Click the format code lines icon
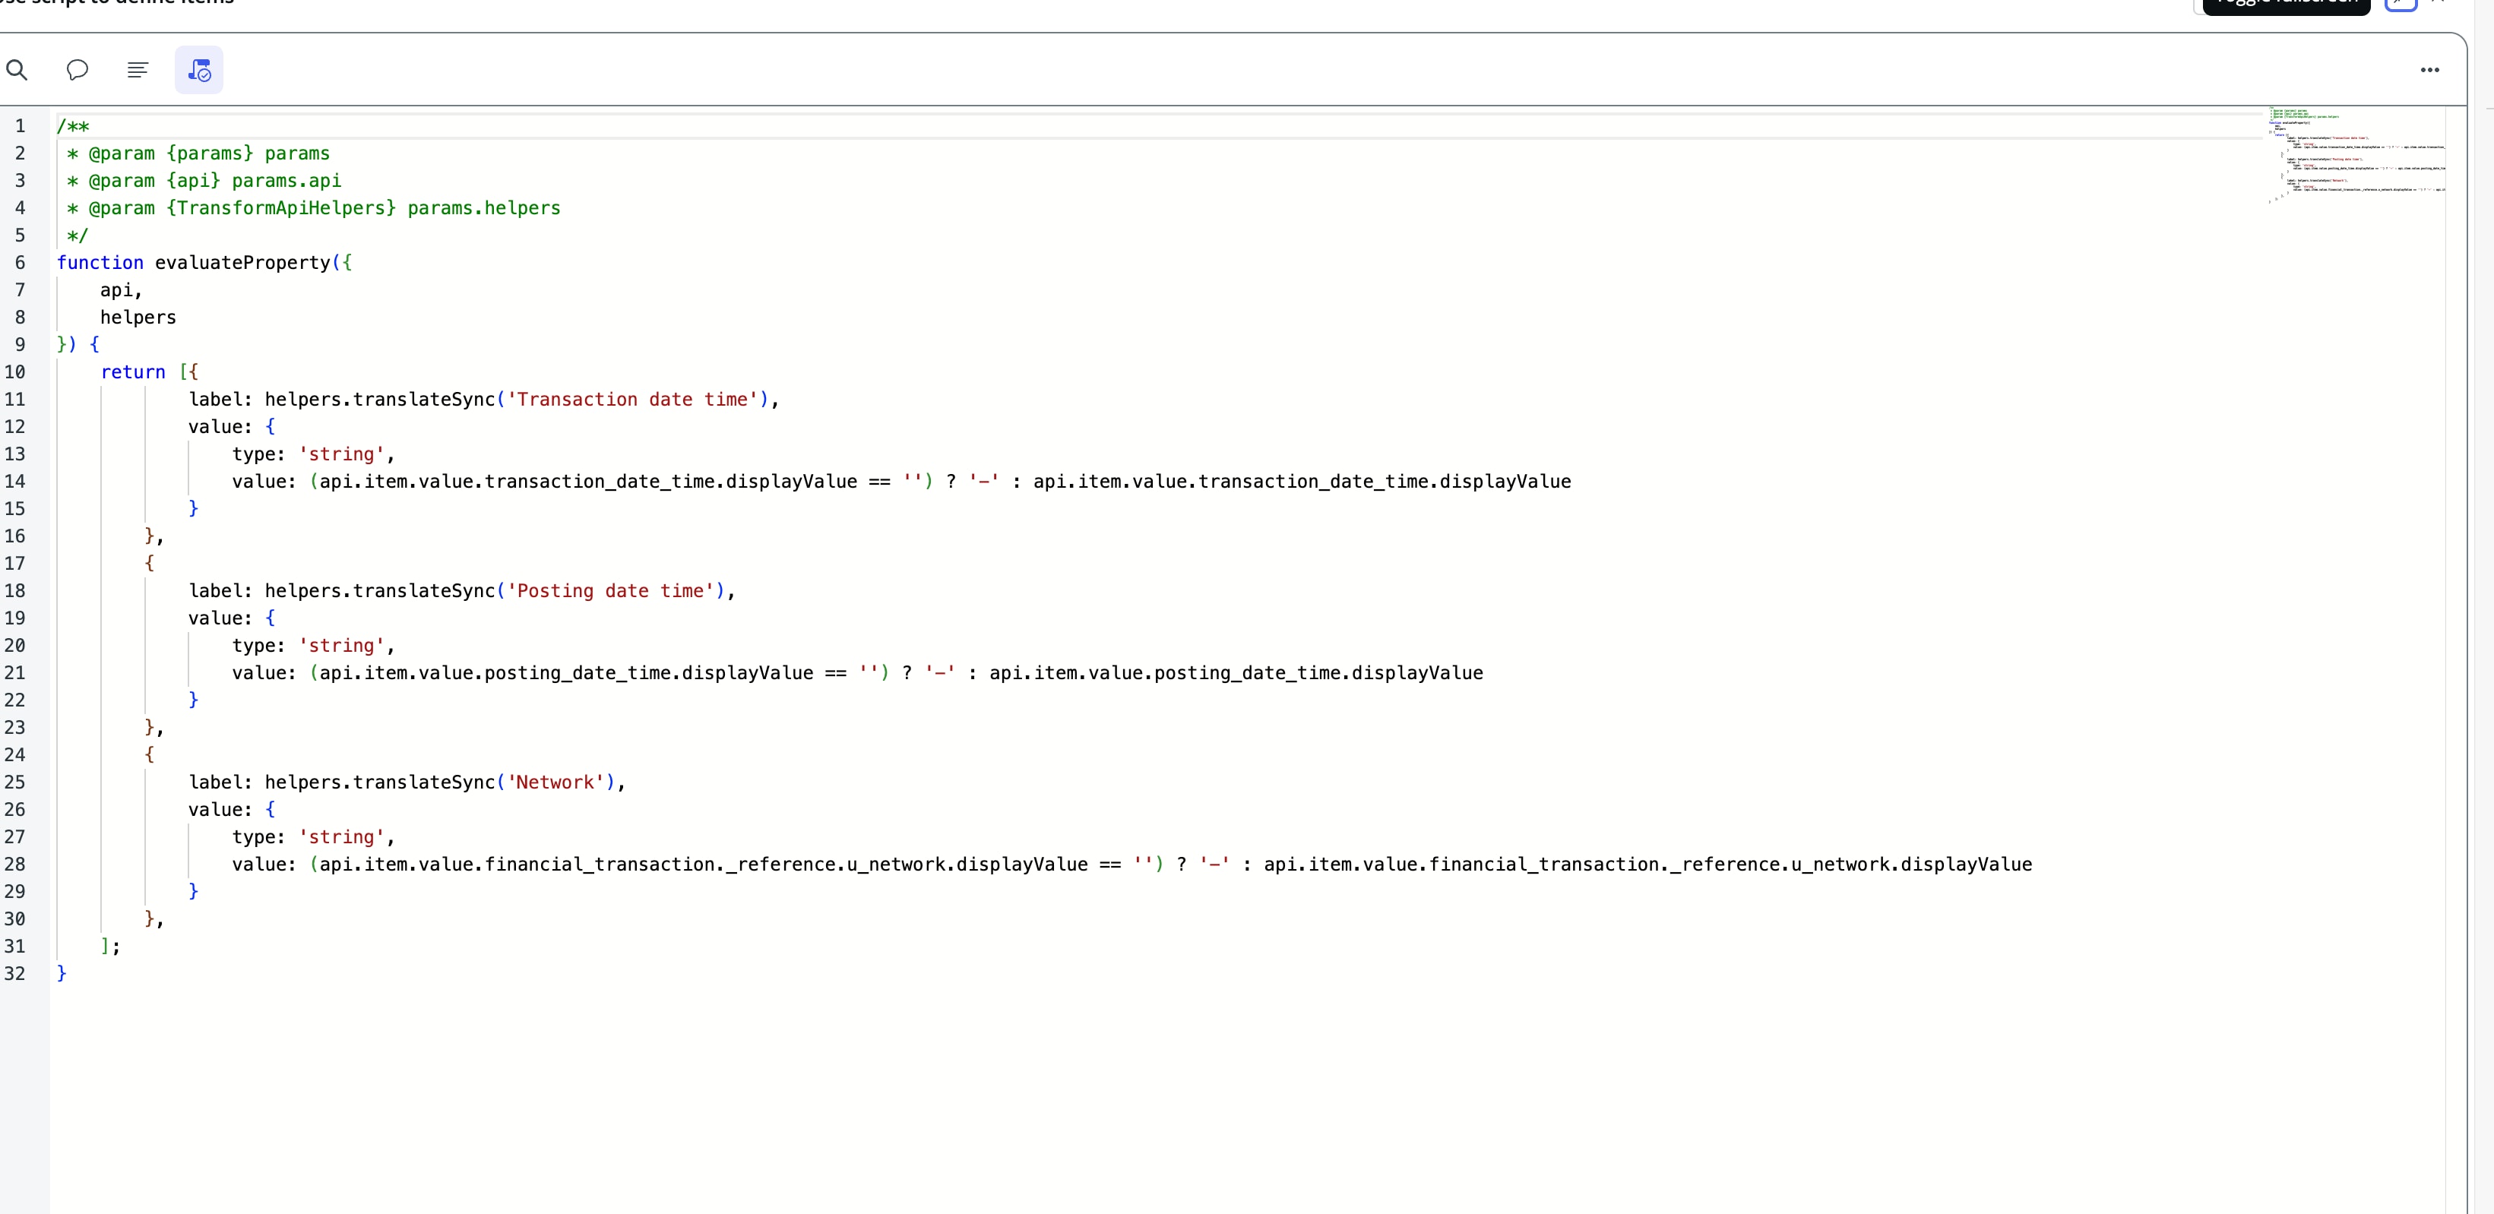The width and height of the screenshot is (2494, 1214). tap(138, 70)
